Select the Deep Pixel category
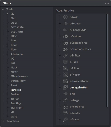The image size is (111, 127). [17, 32]
